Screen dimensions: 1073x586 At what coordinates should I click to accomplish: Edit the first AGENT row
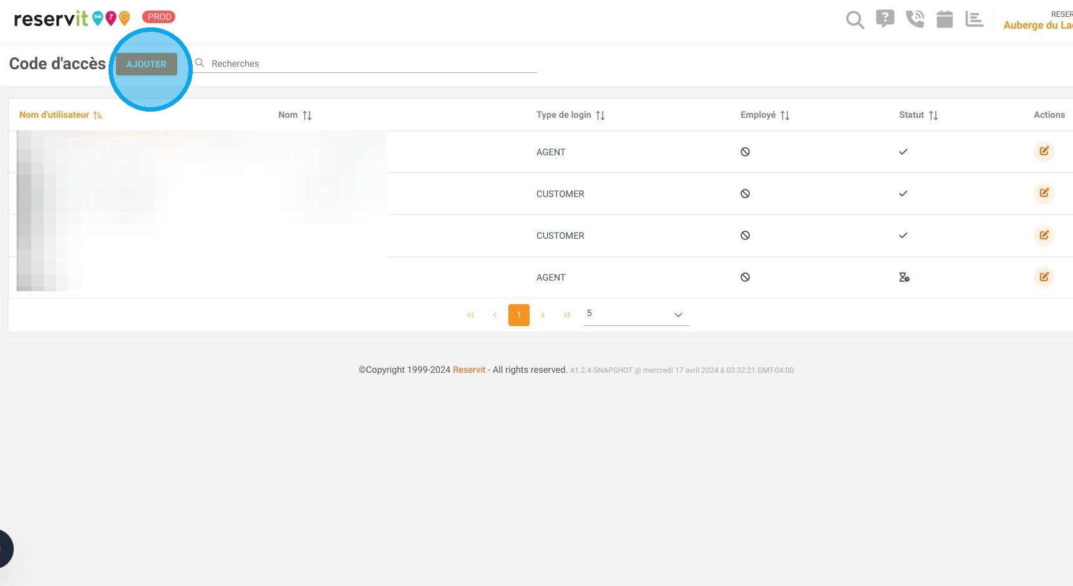coord(1044,151)
